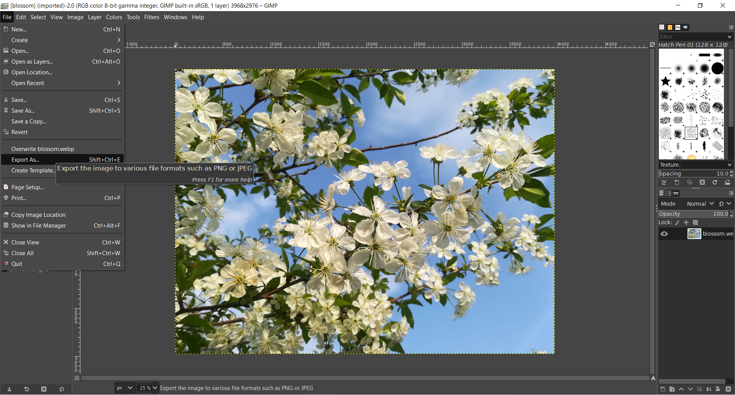Save tool preset icon in tool options
This screenshot has width=735, height=395.
point(10,389)
